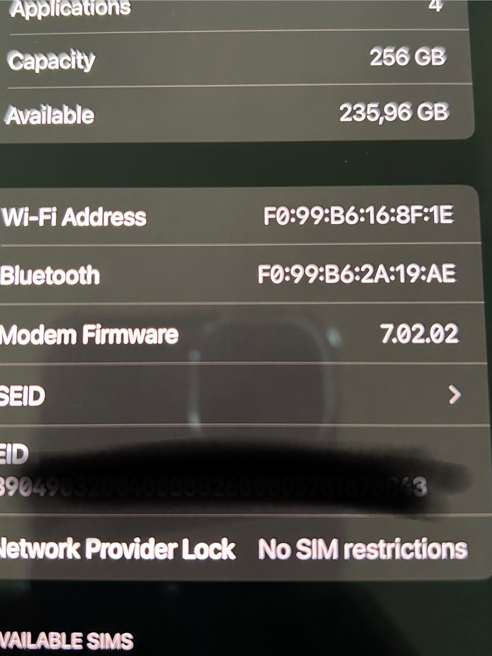
Task: Click the 256 GB capacity value
Action: [408, 57]
